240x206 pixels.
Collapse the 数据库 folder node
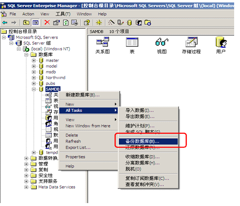click(26, 55)
